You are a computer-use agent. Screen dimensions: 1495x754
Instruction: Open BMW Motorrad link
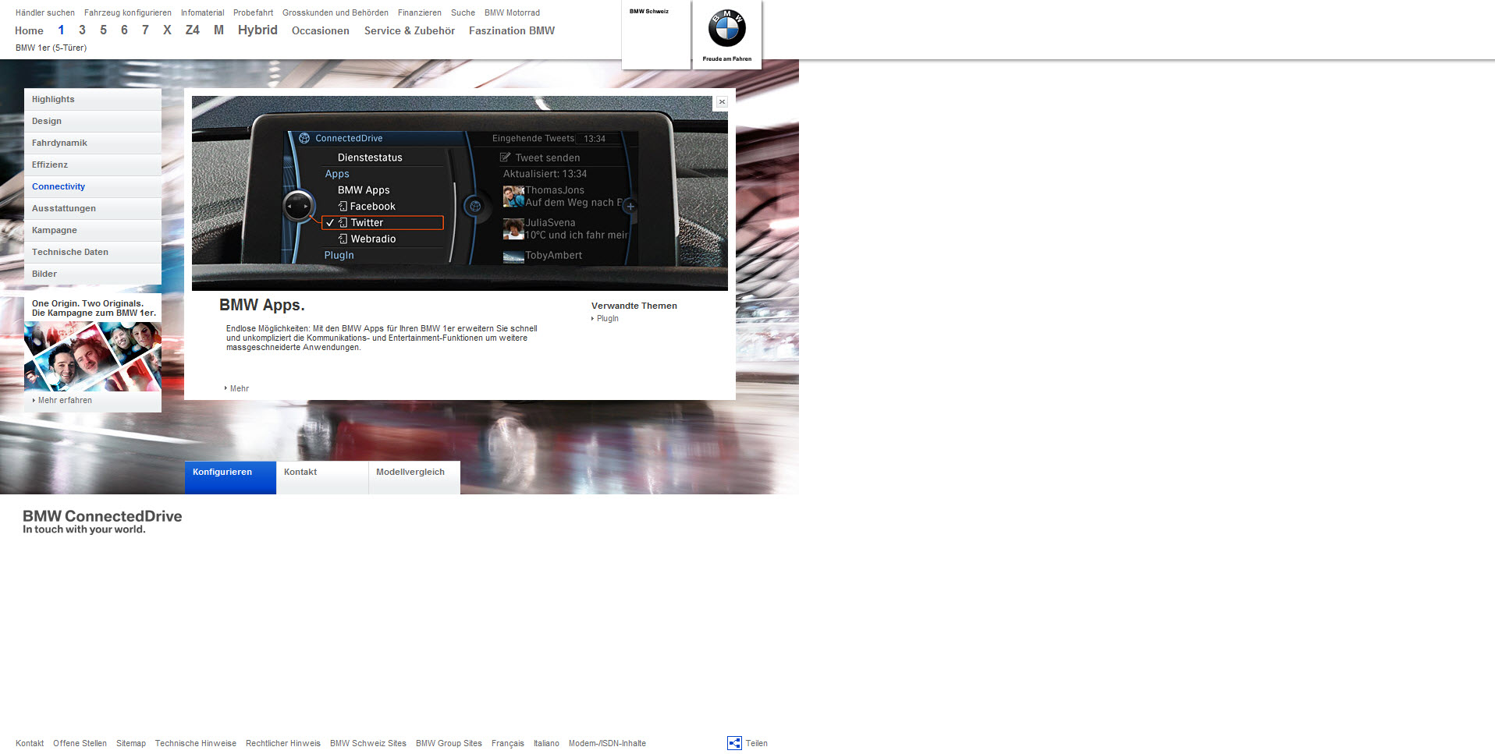click(512, 12)
